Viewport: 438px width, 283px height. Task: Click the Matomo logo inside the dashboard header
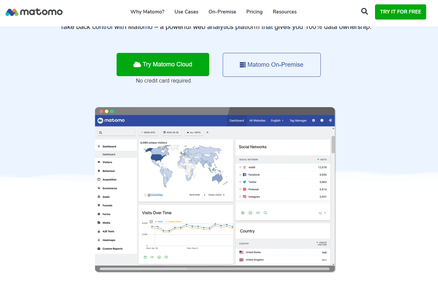[111, 120]
